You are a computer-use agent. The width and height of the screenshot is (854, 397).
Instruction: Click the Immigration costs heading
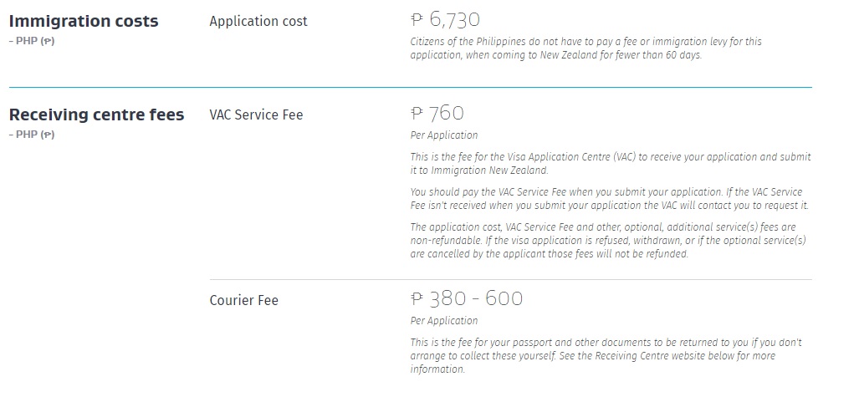point(84,21)
